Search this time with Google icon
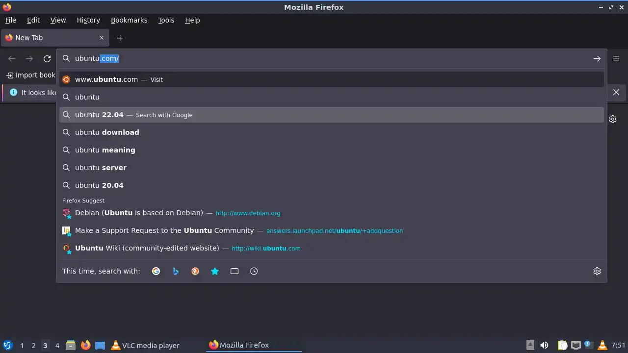 156,271
